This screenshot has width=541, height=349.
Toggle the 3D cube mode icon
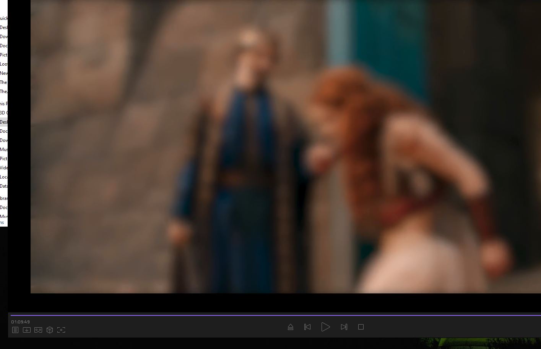[x=50, y=330]
